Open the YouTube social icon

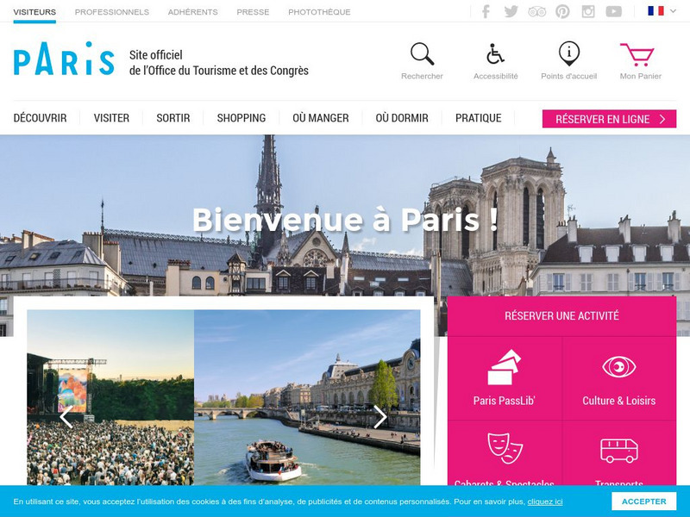(613, 11)
